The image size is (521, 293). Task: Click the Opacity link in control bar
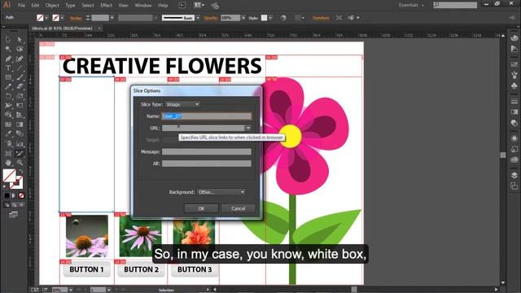[211, 18]
